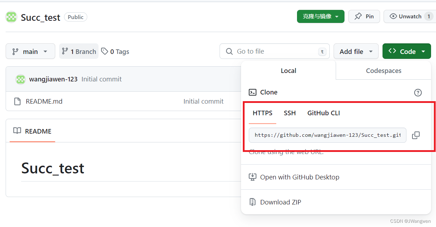
Task: Switch to the Codespaces tab
Action: [384, 70]
